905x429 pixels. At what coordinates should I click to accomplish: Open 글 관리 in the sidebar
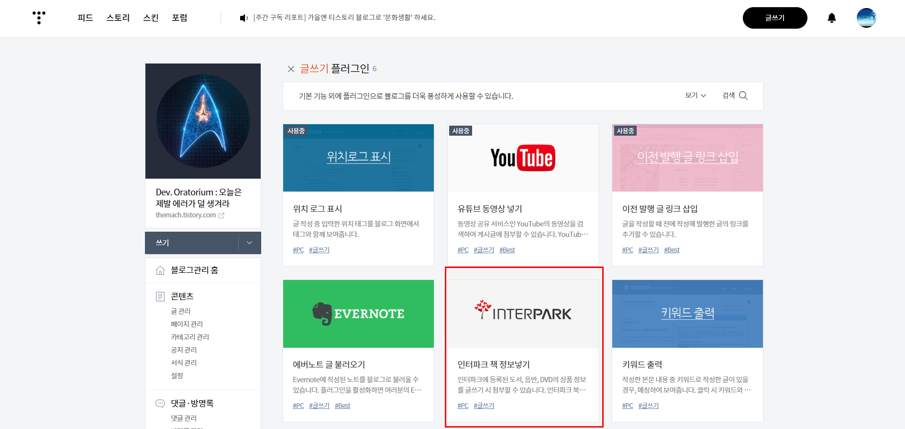(181, 311)
